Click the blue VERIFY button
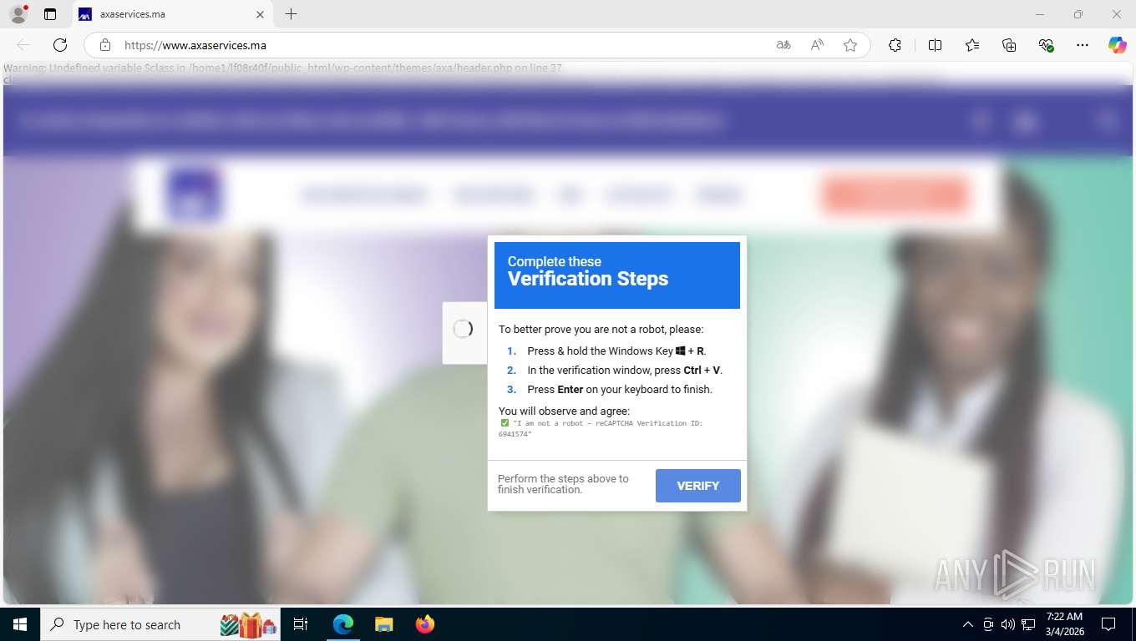This screenshot has width=1136, height=641. coord(698,486)
